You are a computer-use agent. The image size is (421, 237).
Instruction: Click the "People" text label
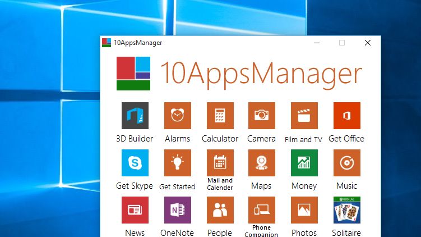click(220, 233)
